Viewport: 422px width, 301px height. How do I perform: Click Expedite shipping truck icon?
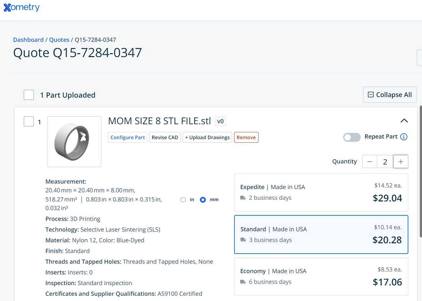(243, 198)
